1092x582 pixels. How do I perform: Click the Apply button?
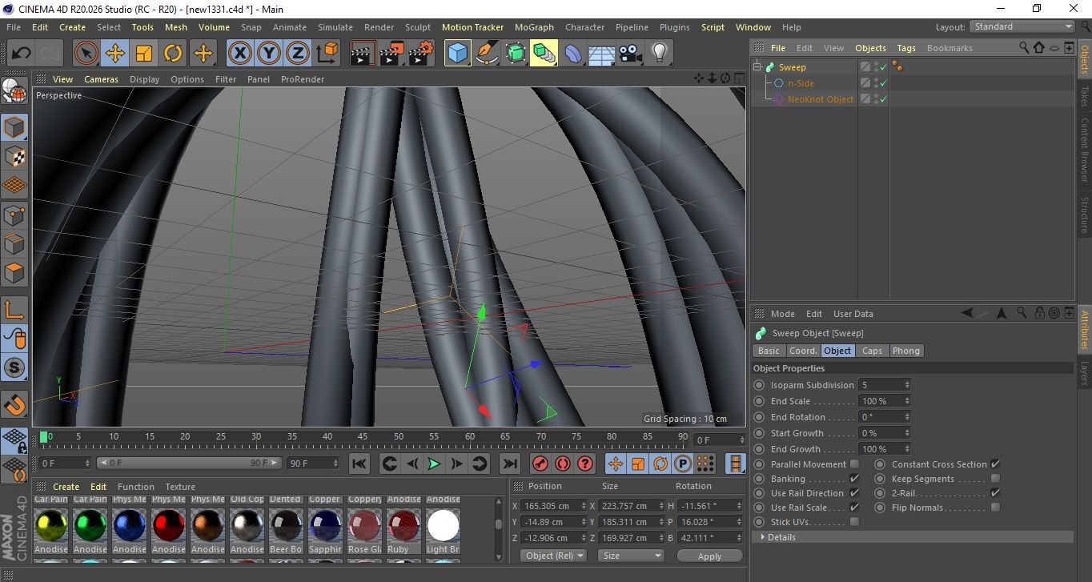click(x=709, y=556)
